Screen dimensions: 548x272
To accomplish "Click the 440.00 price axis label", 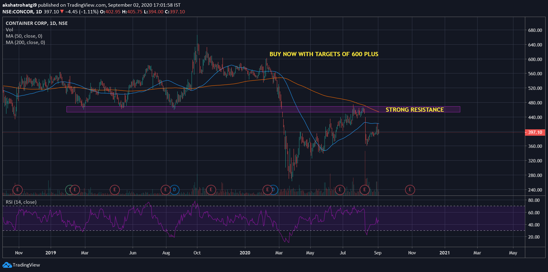I will point(535,117).
